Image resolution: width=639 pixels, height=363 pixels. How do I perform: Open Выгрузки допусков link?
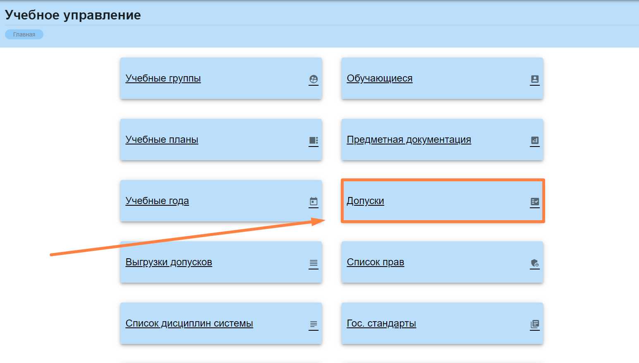click(169, 262)
